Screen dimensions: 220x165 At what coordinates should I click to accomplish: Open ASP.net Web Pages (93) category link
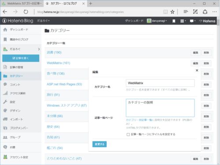pos(64,84)
